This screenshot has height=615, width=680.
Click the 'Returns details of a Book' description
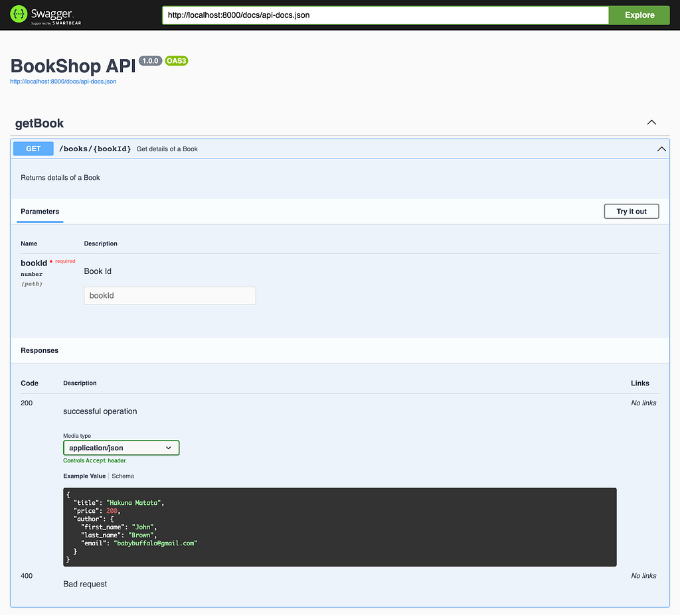[60, 178]
